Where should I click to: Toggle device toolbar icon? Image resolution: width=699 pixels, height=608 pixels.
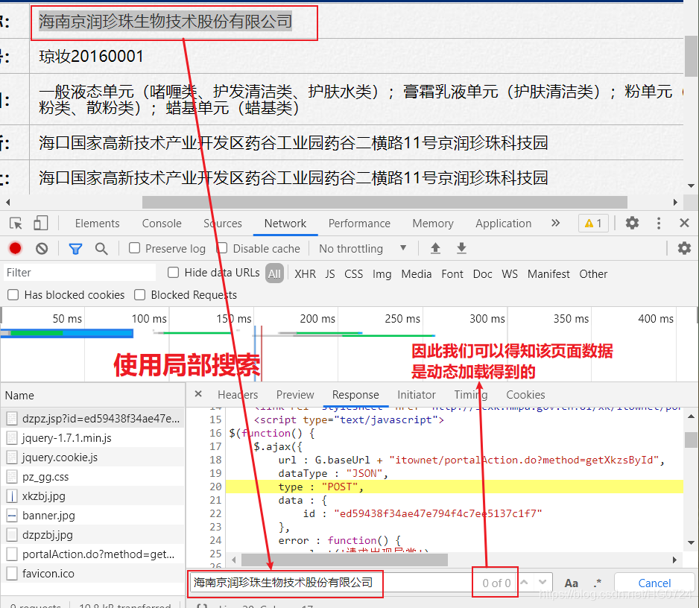point(40,223)
